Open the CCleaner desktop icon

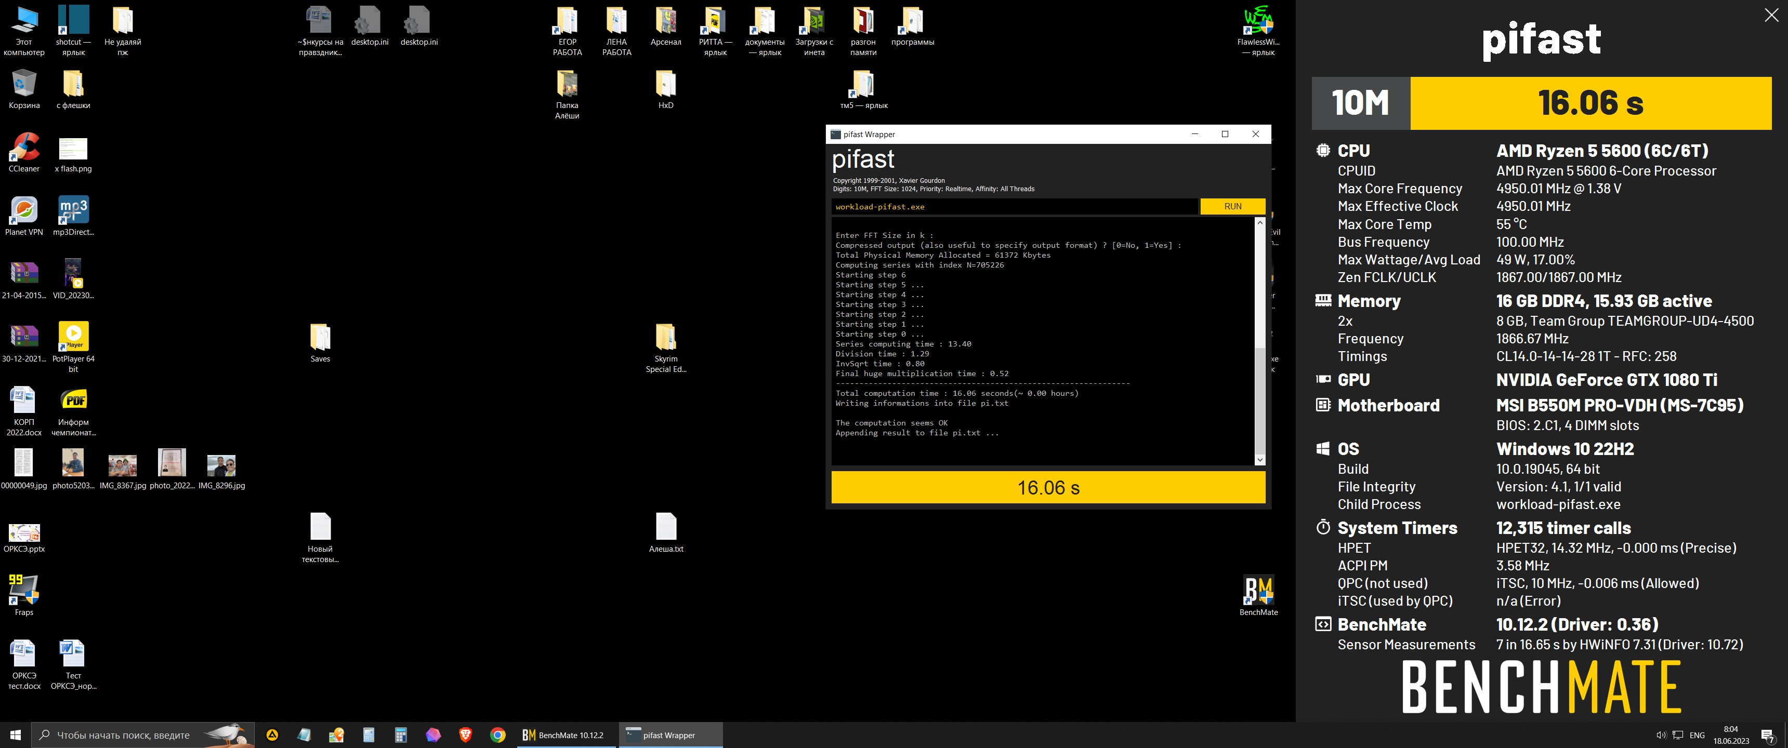24,152
